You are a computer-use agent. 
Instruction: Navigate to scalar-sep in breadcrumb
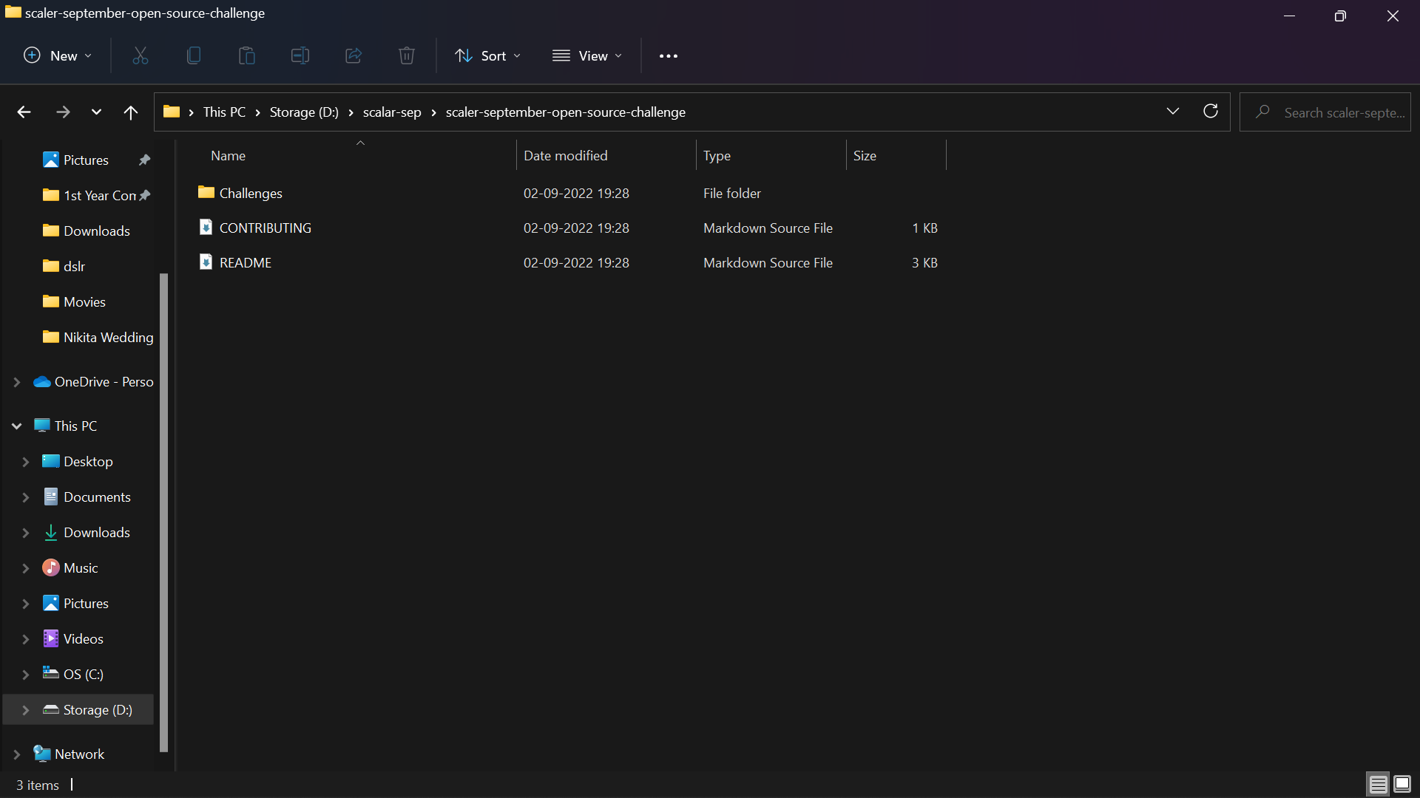point(391,112)
